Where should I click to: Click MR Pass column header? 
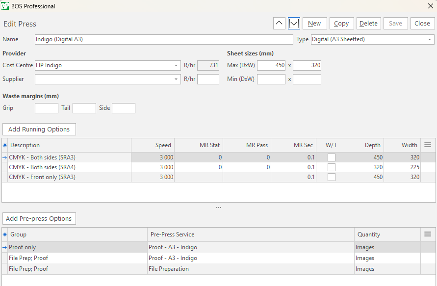(x=247, y=145)
